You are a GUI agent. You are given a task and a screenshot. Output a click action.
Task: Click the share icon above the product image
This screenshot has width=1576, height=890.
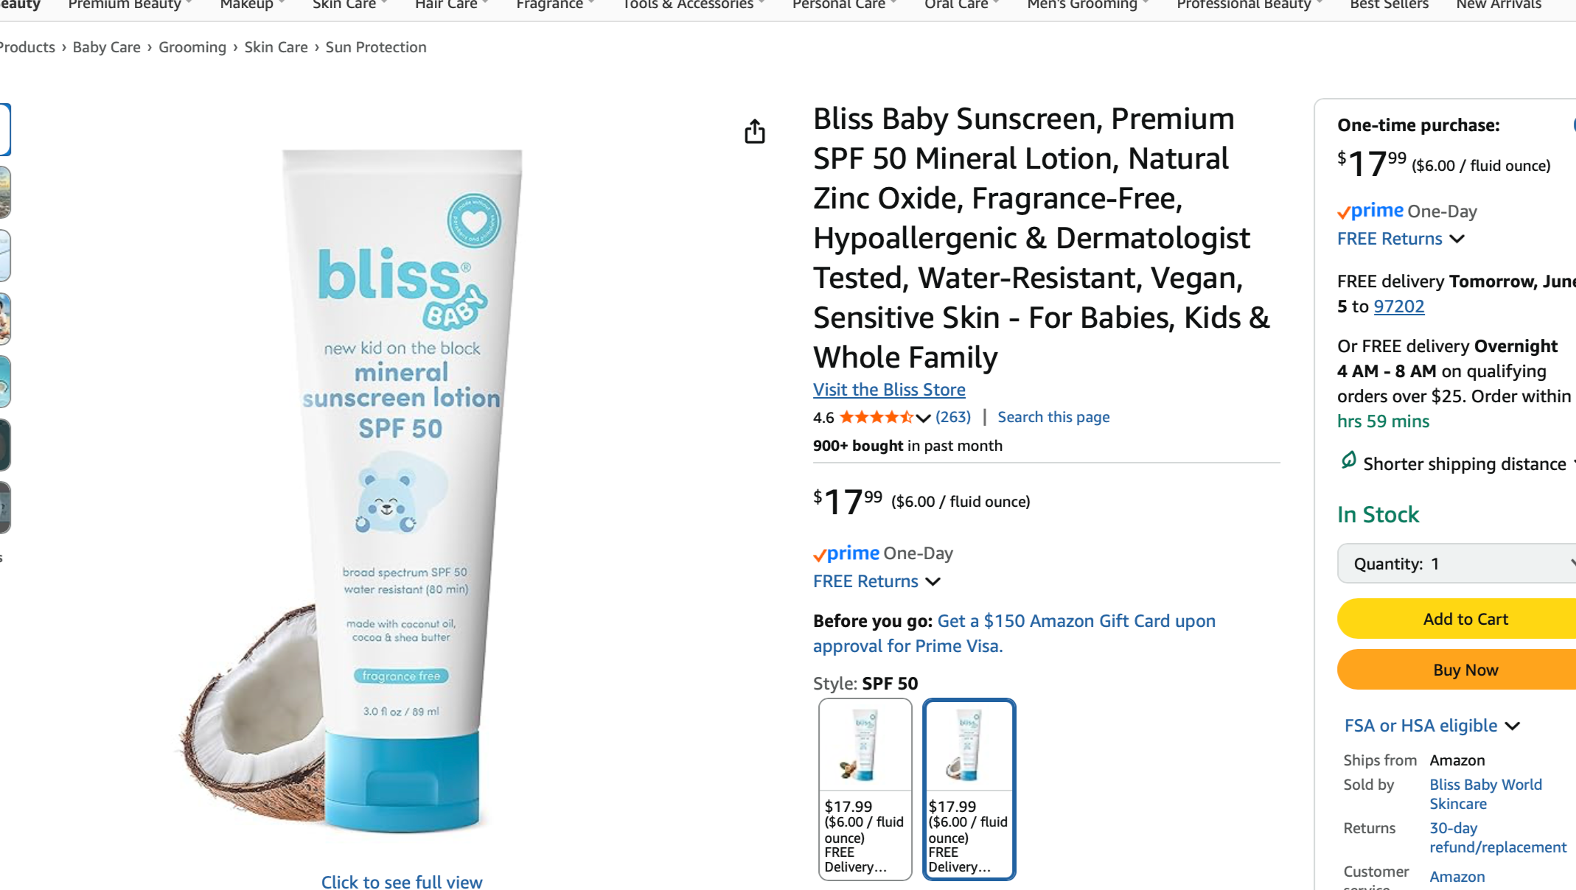point(754,132)
